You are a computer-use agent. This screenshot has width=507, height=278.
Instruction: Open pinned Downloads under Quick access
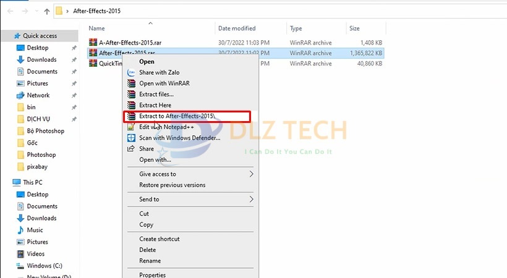coord(41,60)
